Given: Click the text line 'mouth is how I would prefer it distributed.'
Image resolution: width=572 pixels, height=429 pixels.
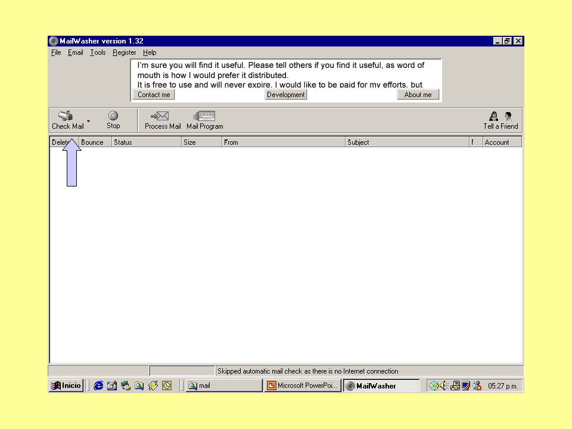Looking at the screenshot, I should coord(213,75).
